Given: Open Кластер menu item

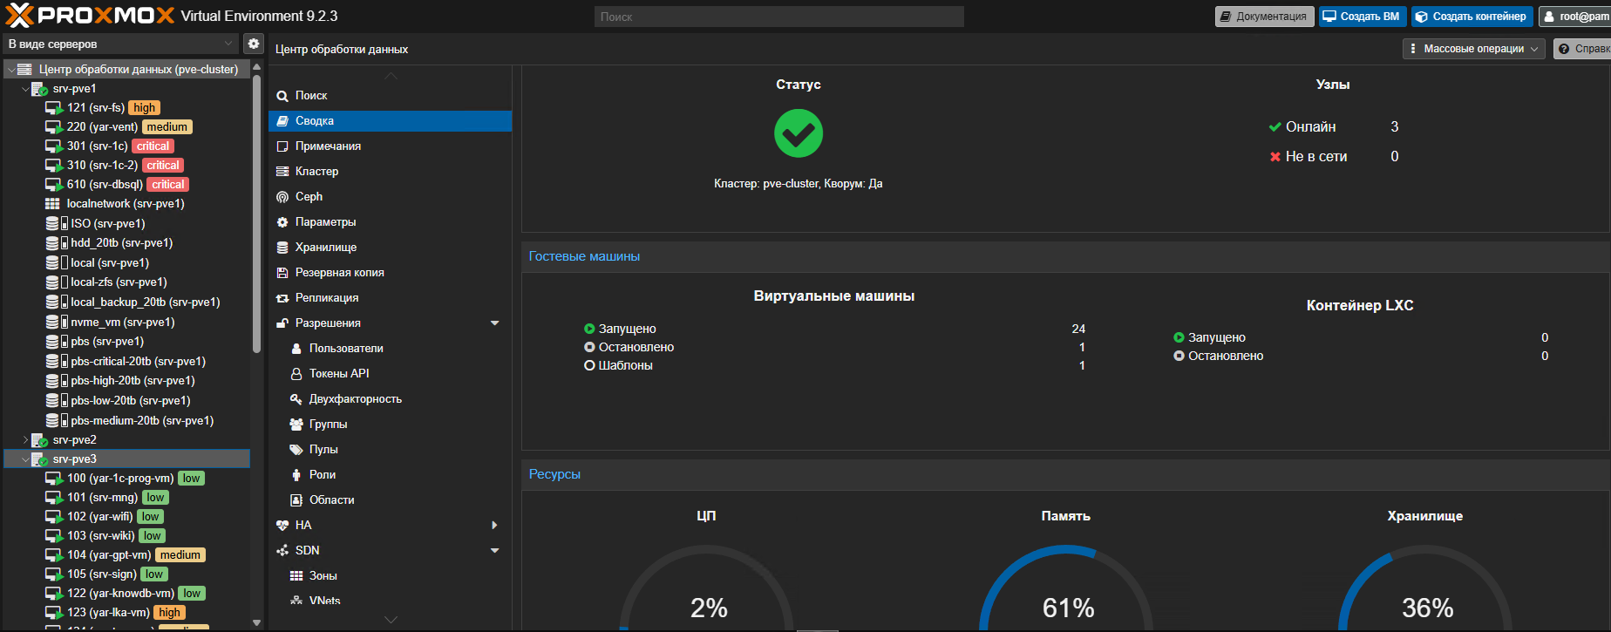Looking at the screenshot, I should pyautogui.click(x=390, y=172).
